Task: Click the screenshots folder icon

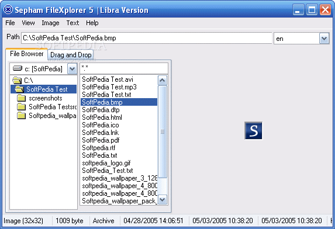Action: pos(22,98)
